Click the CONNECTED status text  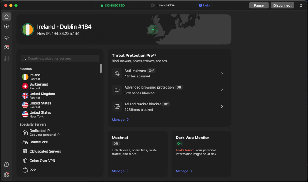coord(115,5)
